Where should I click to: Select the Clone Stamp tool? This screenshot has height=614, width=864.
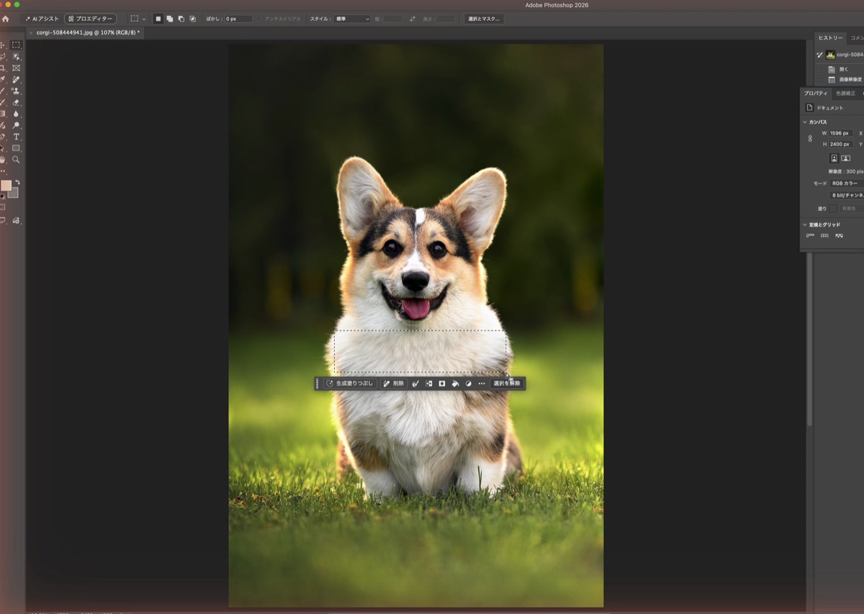[x=16, y=91]
